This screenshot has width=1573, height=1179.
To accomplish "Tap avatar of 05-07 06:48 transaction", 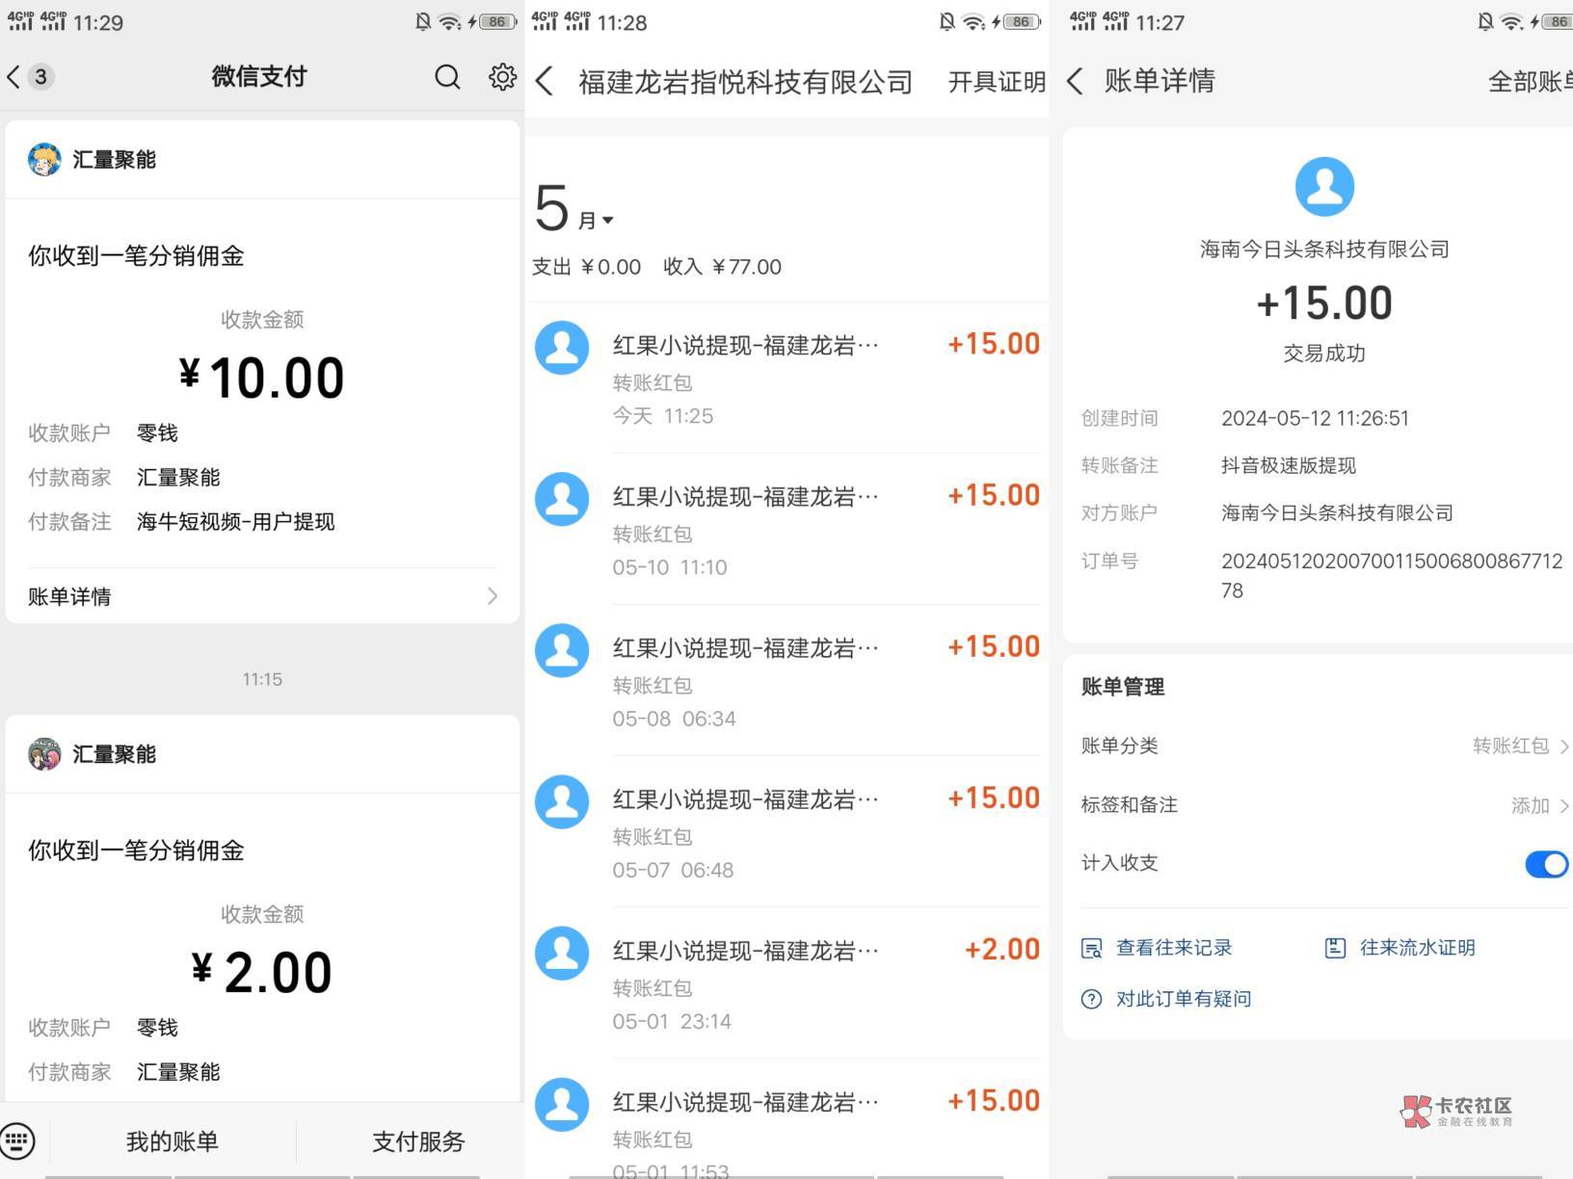I will point(562,801).
